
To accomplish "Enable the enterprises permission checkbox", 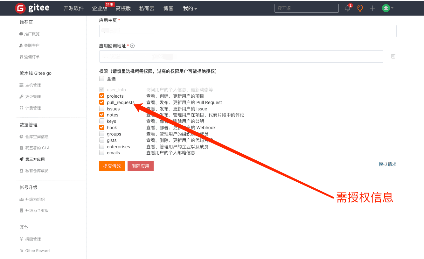I will pos(102,147).
